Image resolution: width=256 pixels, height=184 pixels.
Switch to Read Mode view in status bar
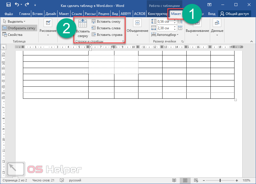pyautogui.click(x=174, y=180)
